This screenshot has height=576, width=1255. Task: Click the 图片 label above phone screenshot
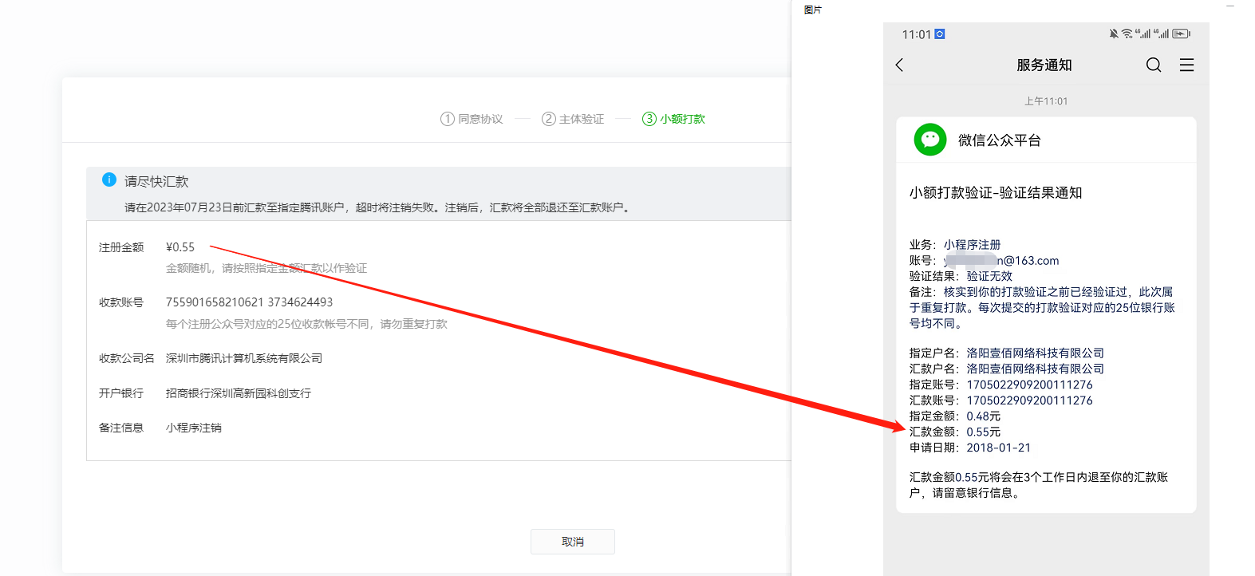coord(813,10)
